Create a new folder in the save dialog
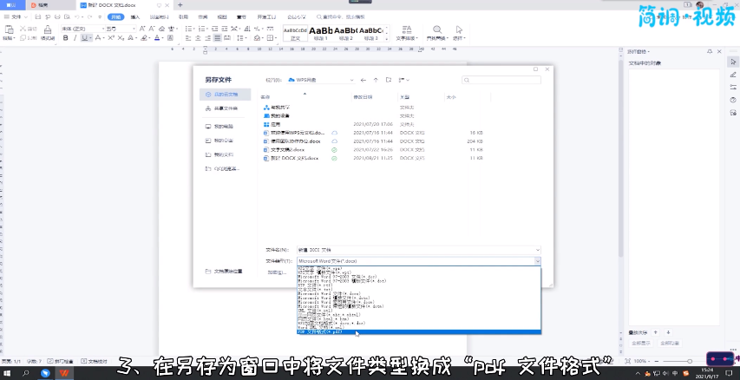 pyautogui.click(x=388, y=79)
